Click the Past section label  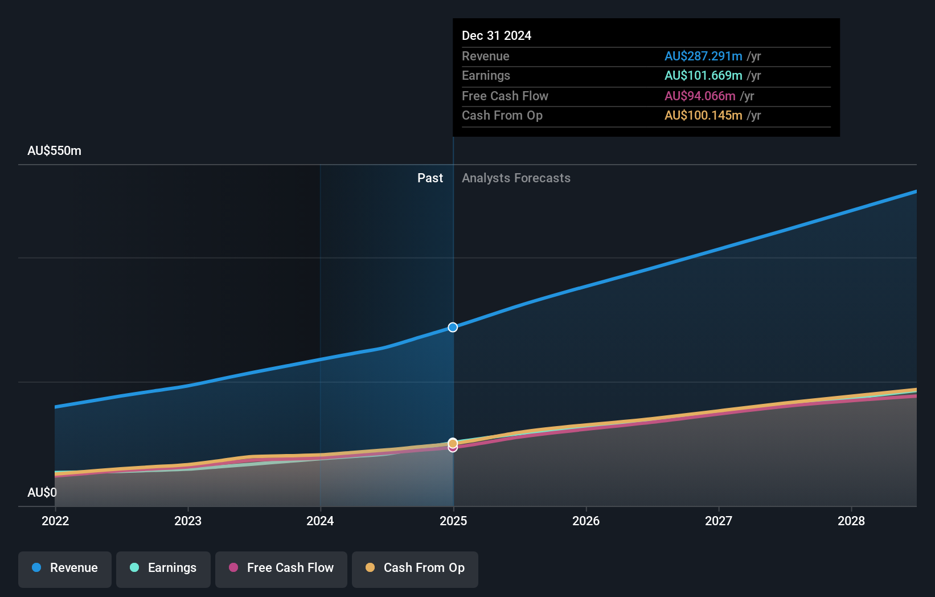point(430,178)
